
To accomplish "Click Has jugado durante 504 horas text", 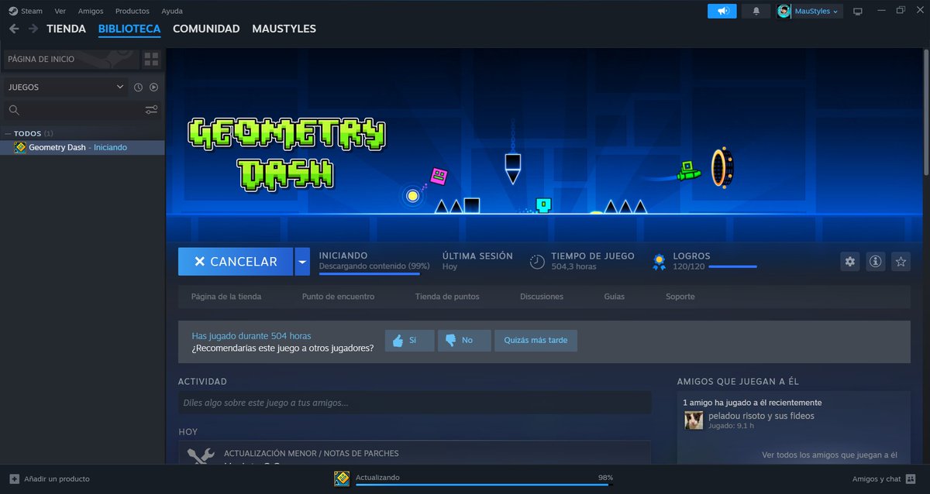I will point(251,336).
